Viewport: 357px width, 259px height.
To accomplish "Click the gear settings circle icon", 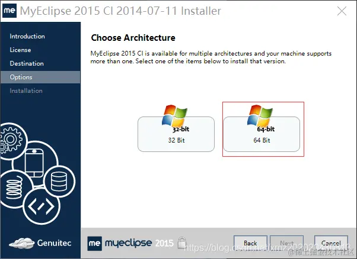I will (x=11, y=141).
